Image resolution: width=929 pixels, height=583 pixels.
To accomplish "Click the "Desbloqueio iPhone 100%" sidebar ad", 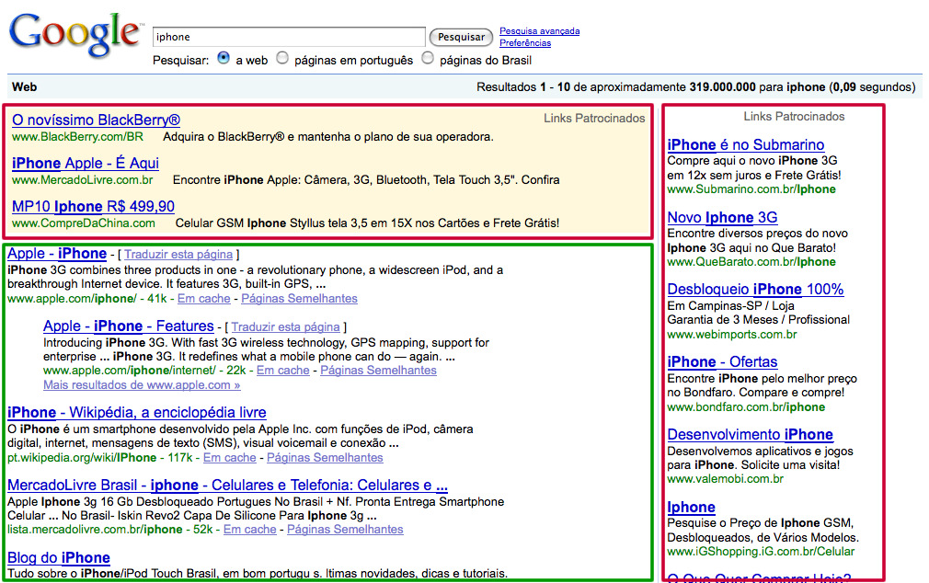I will click(x=755, y=290).
